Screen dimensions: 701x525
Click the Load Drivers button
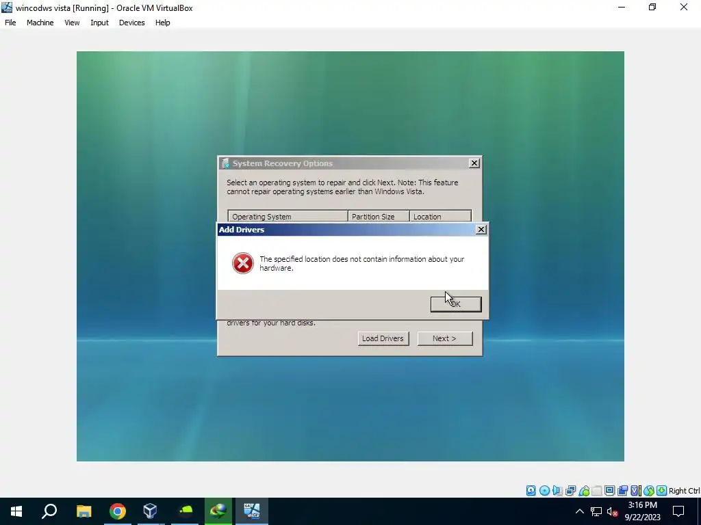point(383,338)
